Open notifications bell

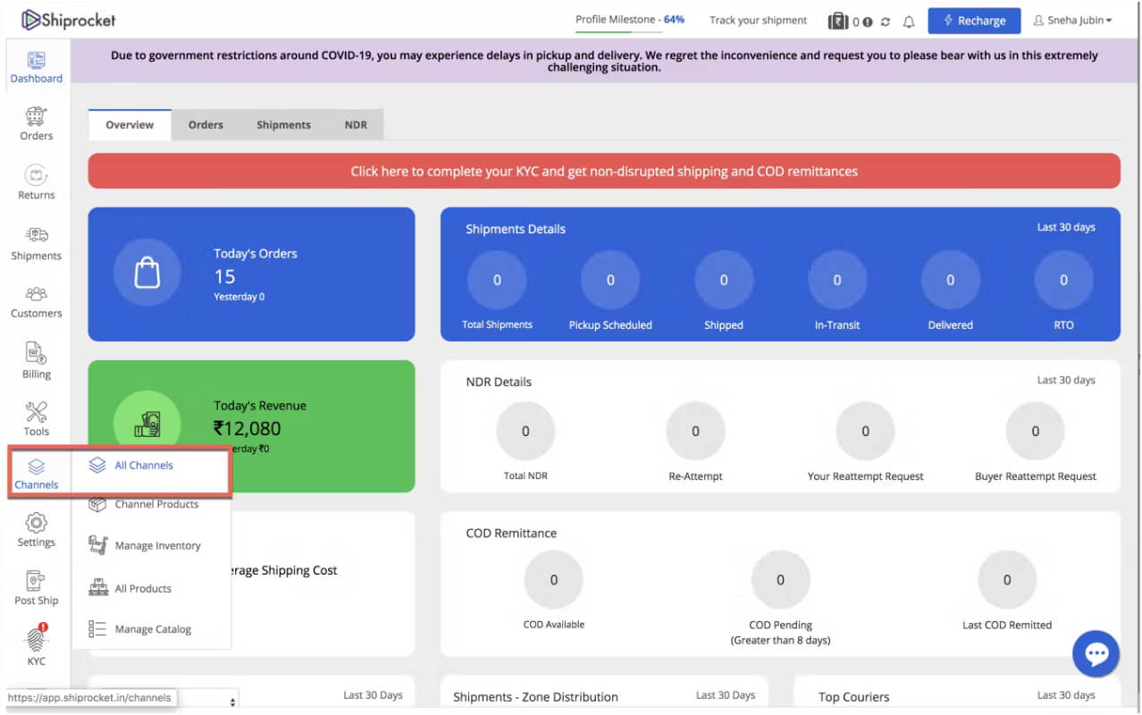[x=909, y=21]
